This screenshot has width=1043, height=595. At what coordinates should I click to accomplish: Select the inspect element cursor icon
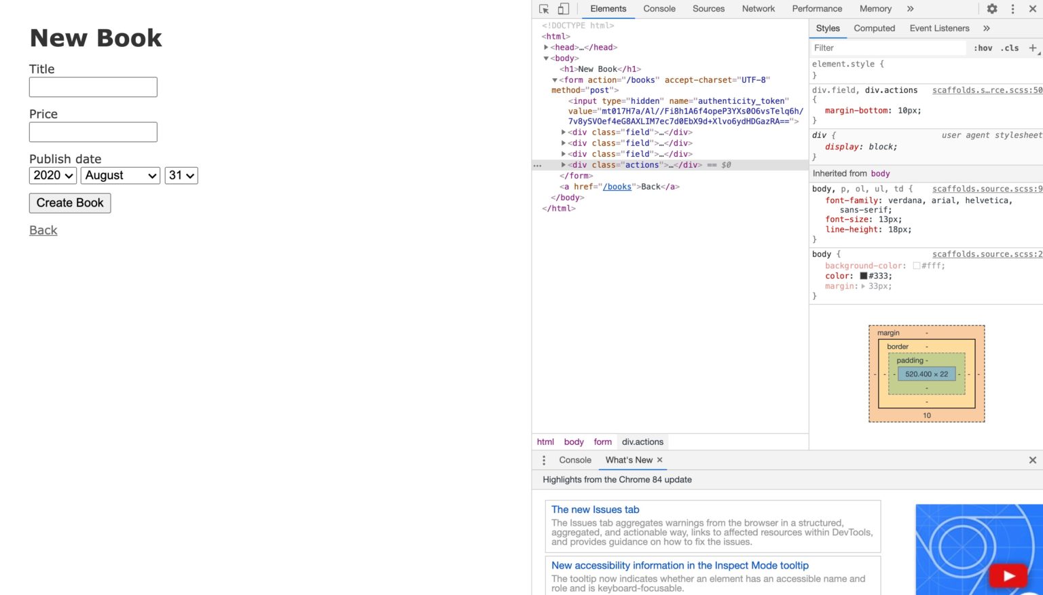click(x=543, y=9)
